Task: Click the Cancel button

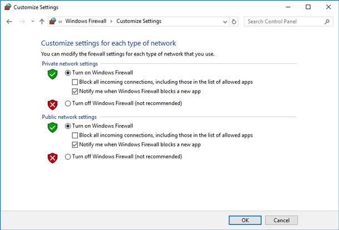Action: click(x=281, y=220)
